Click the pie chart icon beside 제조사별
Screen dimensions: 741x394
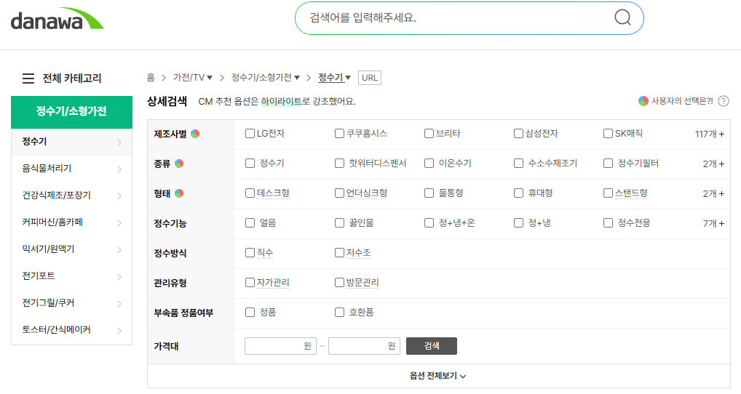coord(194,134)
